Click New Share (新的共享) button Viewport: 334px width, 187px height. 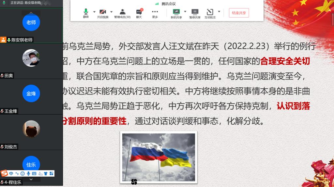[176, 13]
